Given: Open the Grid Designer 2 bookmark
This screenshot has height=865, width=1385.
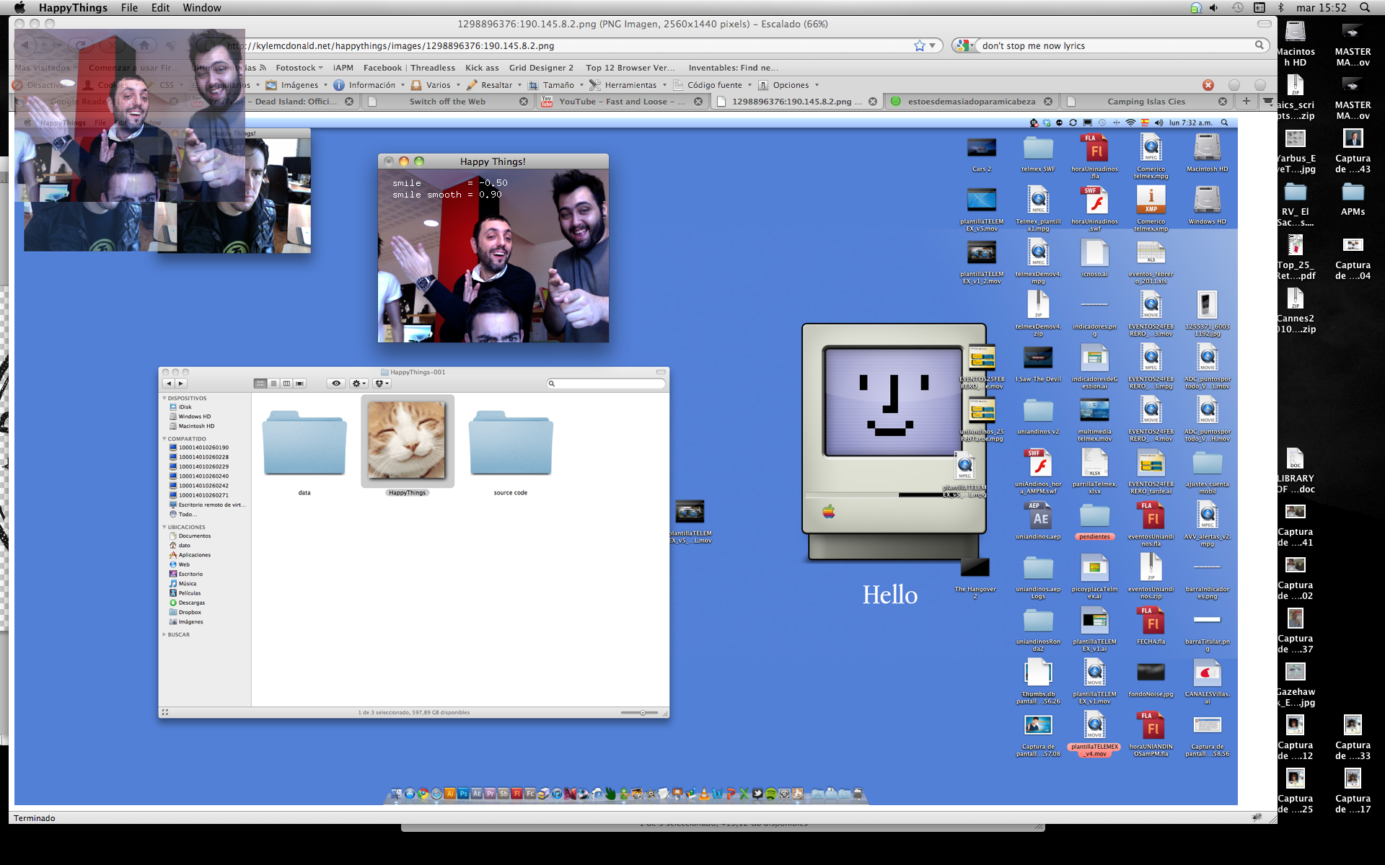Looking at the screenshot, I should pyautogui.click(x=541, y=68).
